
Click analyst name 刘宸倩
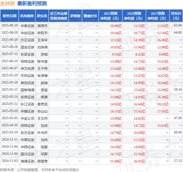coord(42,47)
